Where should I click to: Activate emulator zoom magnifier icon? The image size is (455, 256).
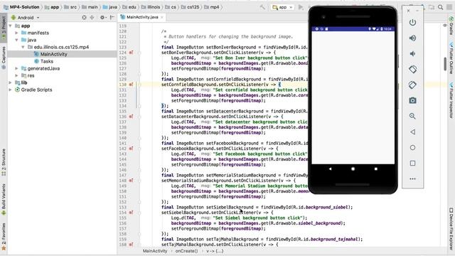coord(412,116)
